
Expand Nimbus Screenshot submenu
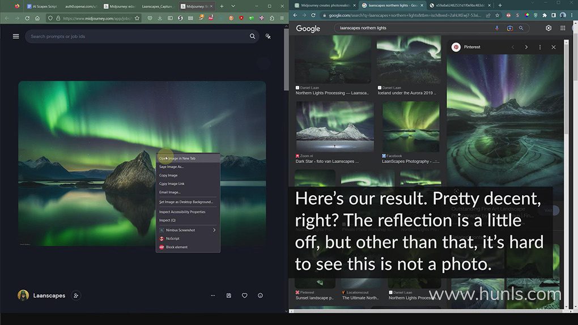pos(188,230)
